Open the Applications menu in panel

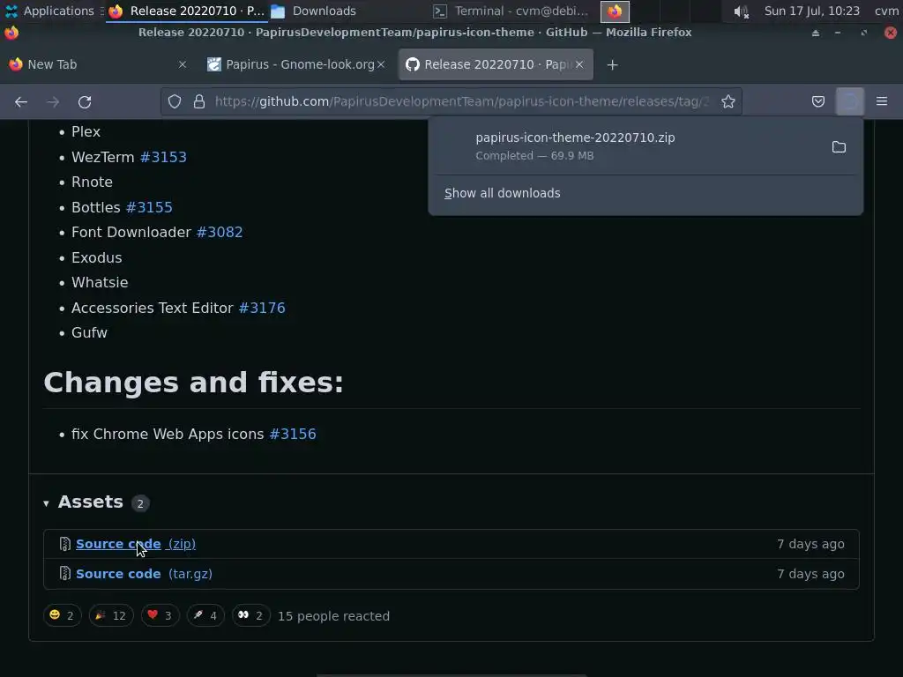pos(49,11)
